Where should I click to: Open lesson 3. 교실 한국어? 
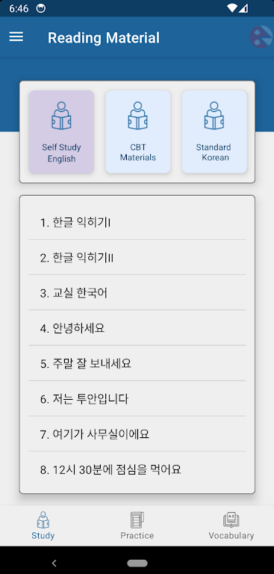(x=137, y=293)
